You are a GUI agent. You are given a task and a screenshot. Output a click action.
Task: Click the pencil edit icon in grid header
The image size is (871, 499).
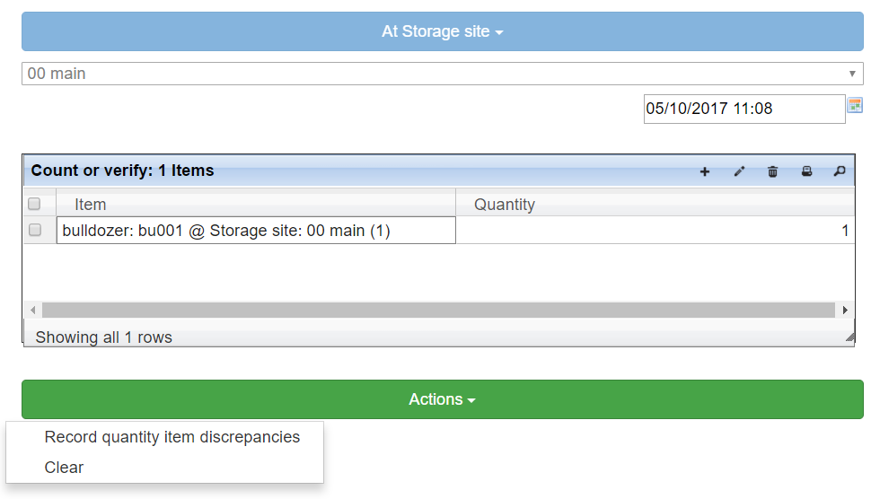pyautogui.click(x=739, y=171)
